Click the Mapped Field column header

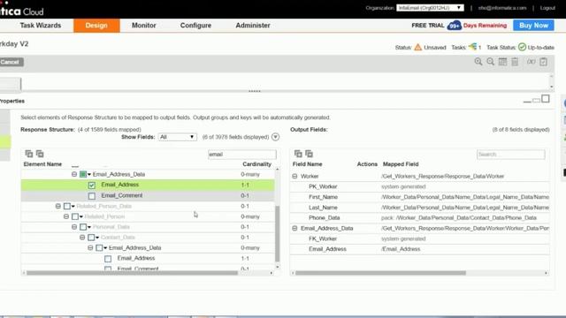(x=401, y=164)
